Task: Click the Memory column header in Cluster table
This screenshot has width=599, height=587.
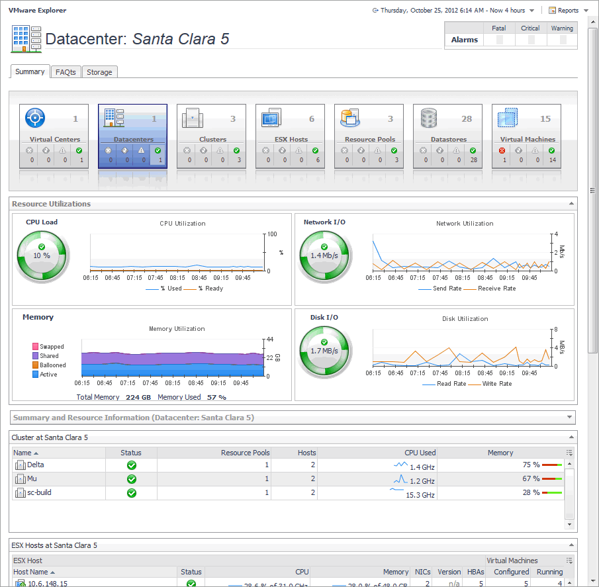Action: (x=500, y=453)
